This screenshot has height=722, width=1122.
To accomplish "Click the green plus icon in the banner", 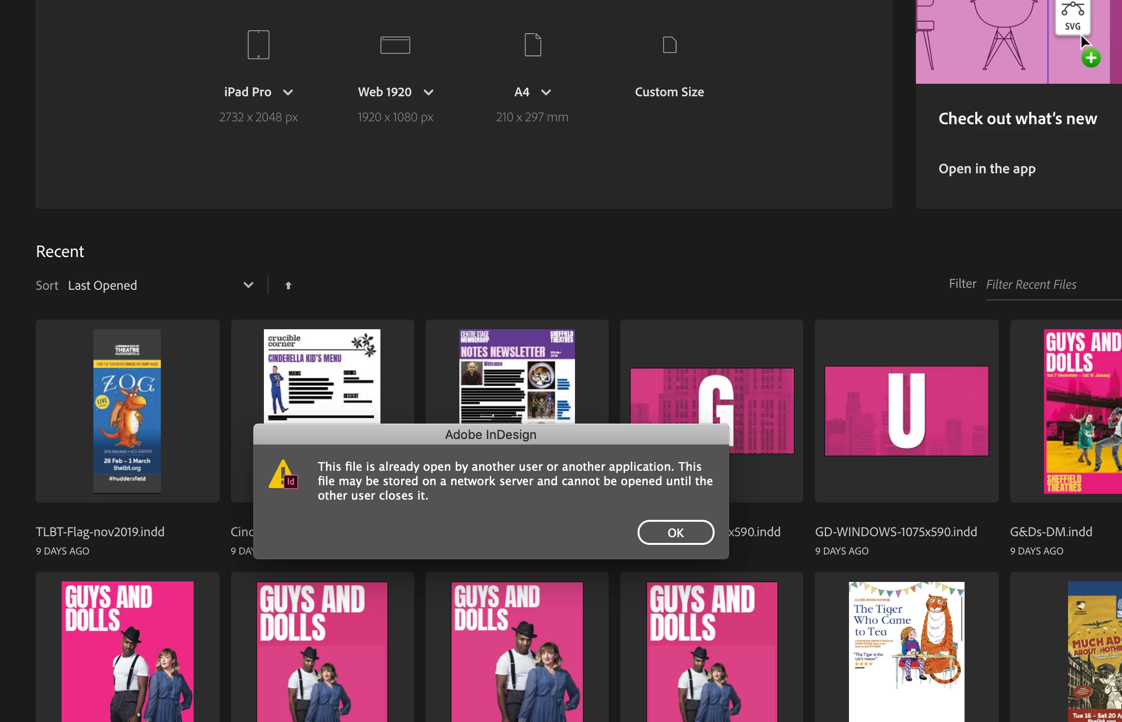I will tap(1091, 58).
